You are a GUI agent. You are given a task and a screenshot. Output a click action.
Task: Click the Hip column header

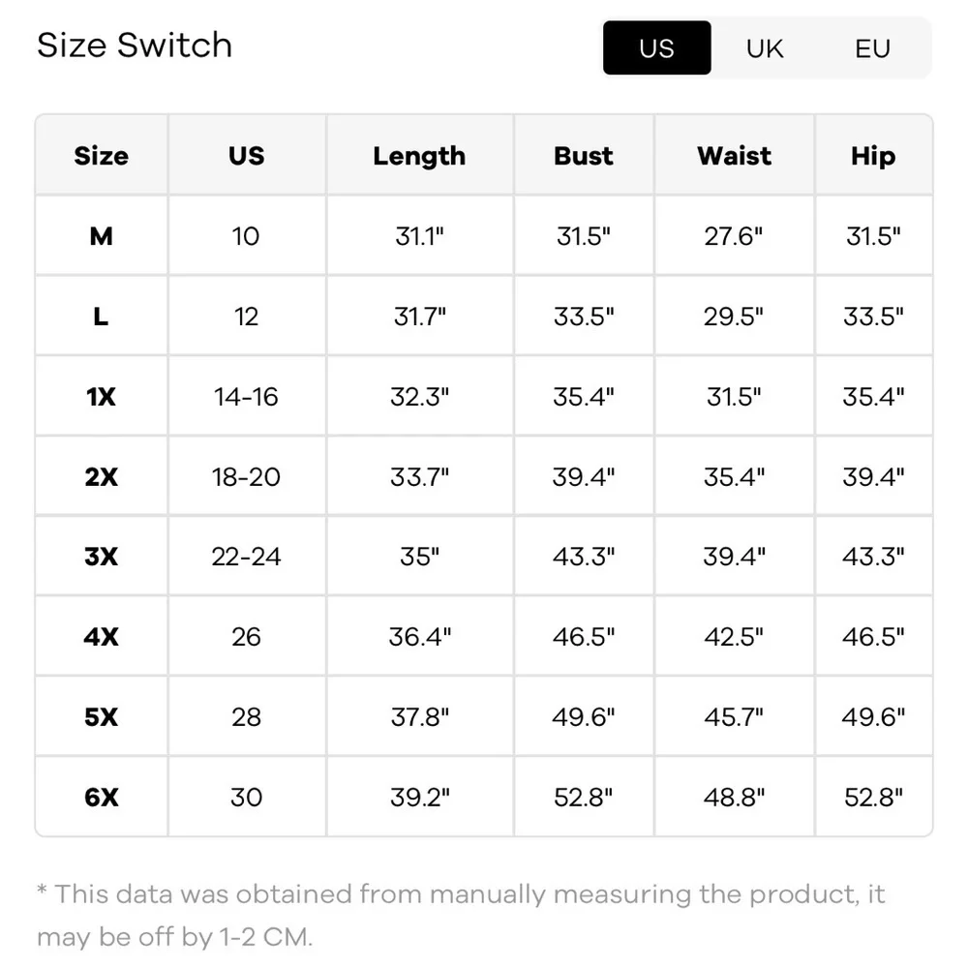tap(873, 156)
